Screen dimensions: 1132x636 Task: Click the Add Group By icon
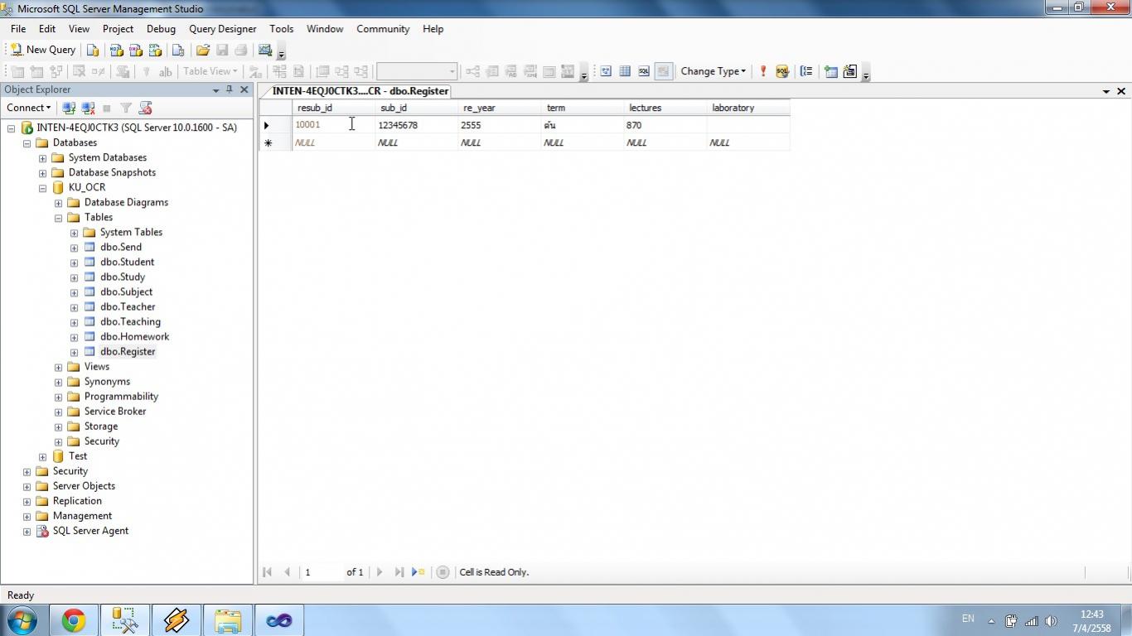(806, 71)
